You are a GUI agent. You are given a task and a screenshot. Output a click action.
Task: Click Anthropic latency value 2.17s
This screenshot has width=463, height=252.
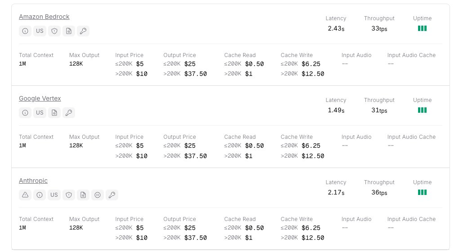[336, 192]
